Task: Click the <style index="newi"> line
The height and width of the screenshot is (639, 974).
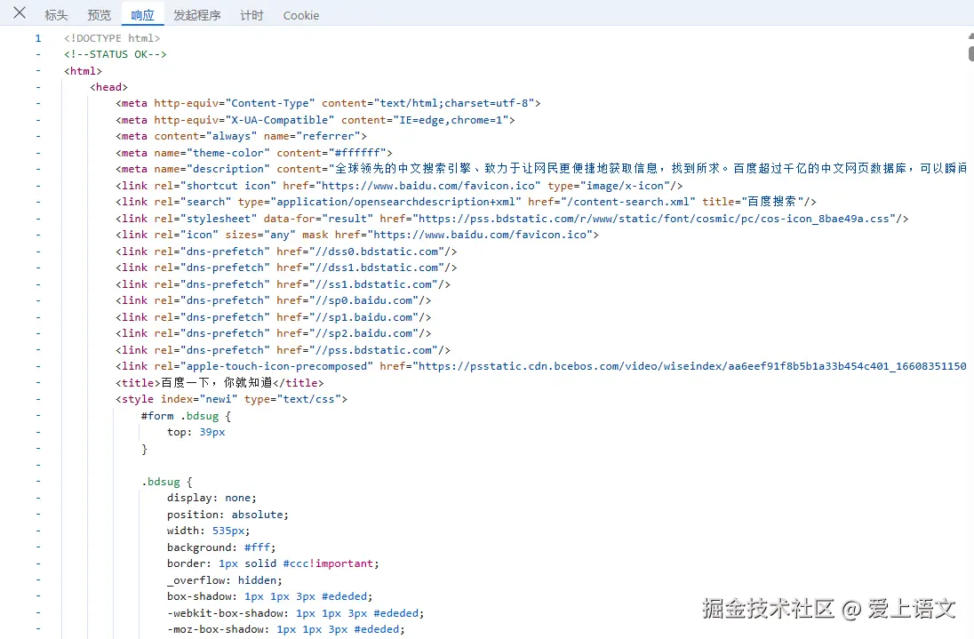Action: pyautogui.click(x=232, y=399)
